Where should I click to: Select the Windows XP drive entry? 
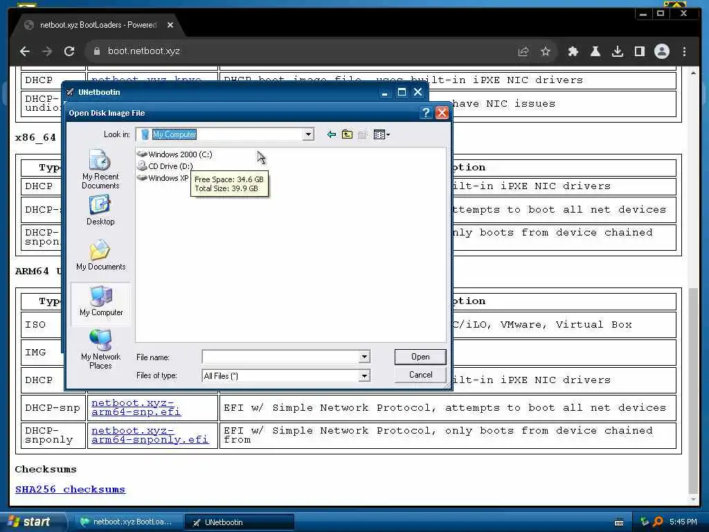[x=163, y=178]
